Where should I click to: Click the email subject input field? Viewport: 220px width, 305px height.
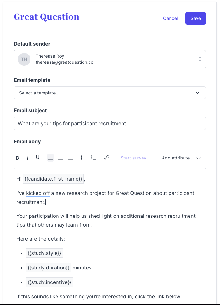coord(110,123)
